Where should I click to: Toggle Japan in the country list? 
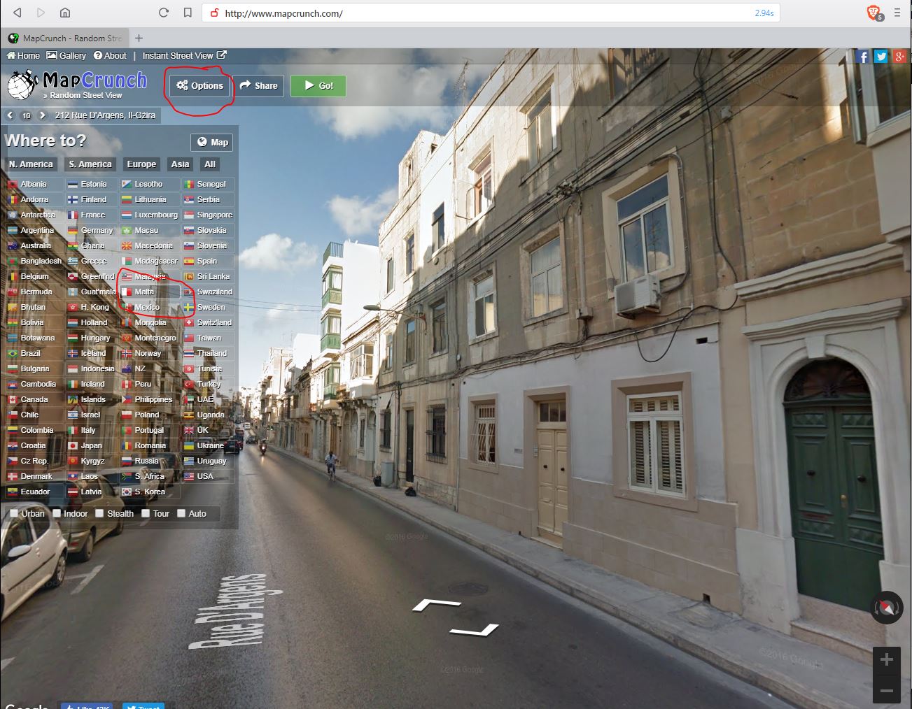[92, 445]
